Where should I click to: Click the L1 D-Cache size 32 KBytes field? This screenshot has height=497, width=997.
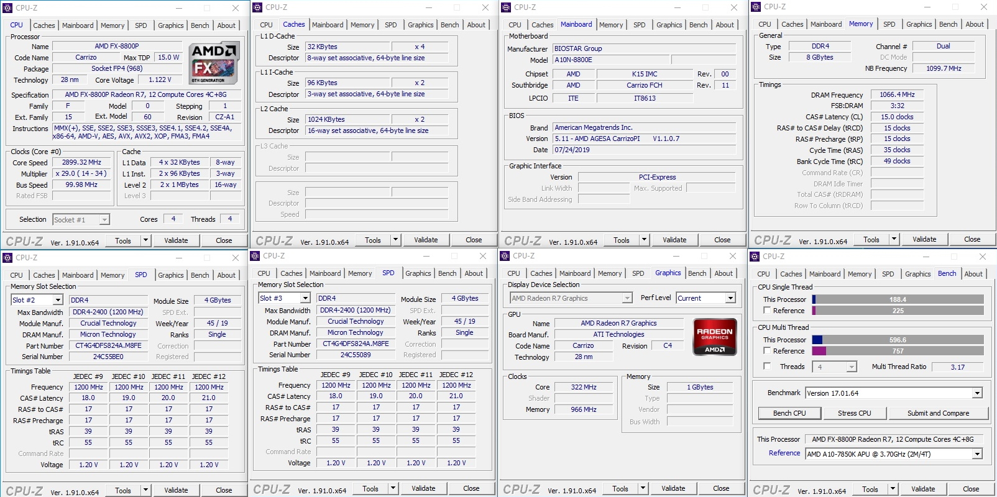(347, 47)
